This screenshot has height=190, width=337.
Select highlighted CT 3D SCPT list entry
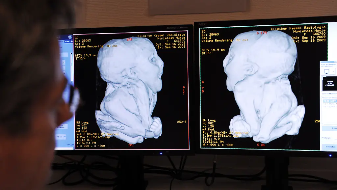pyautogui.click(x=329, y=101)
